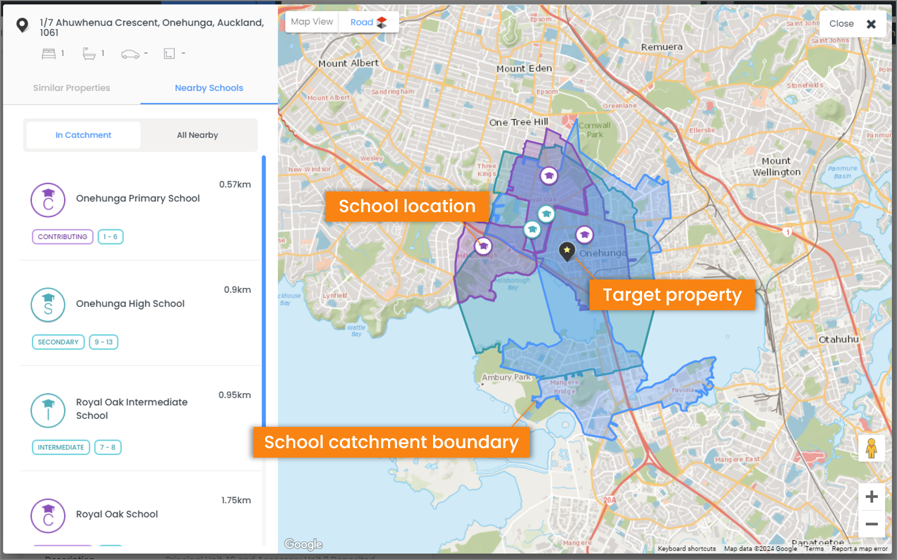The image size is (897, 560).
Task: Select the teal school marker nearest the Hillsborough purple marker
Action: tap(532, 229)
